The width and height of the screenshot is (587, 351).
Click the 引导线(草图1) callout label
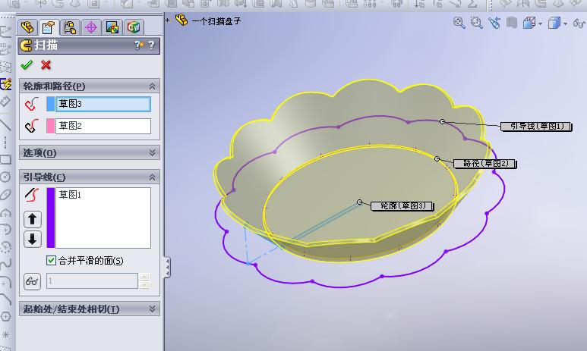[x=536, y=127]
